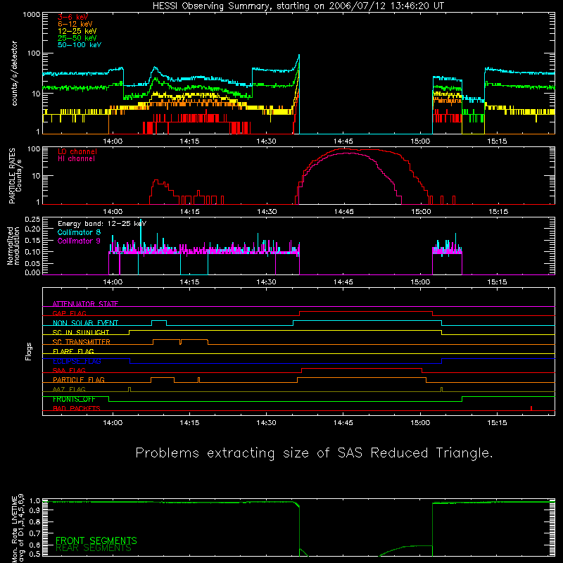563x563 pixels.
Task: Click the 14:45 tick label under count-rate plot
Action: click(343, 141)
